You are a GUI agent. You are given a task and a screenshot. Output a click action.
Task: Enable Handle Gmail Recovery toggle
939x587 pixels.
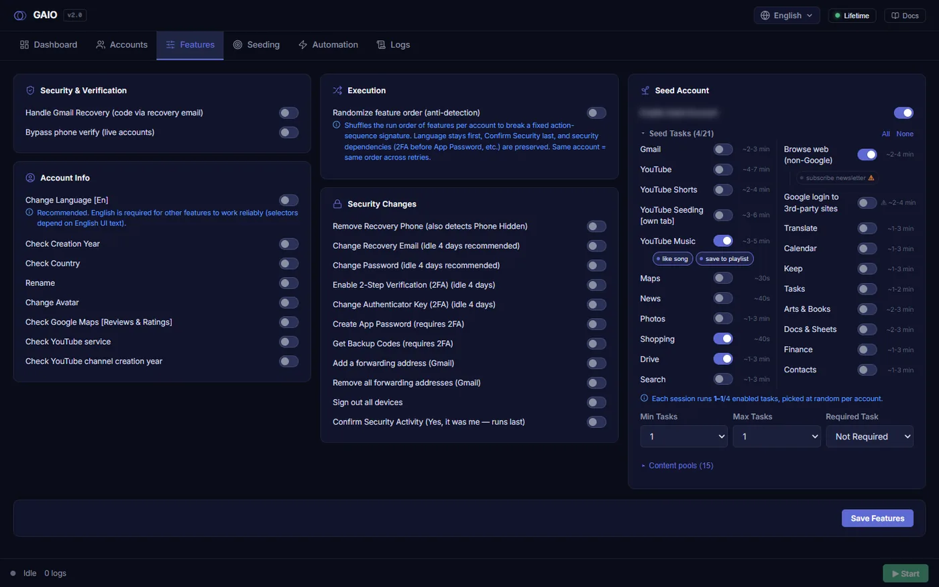click(289, 113)
